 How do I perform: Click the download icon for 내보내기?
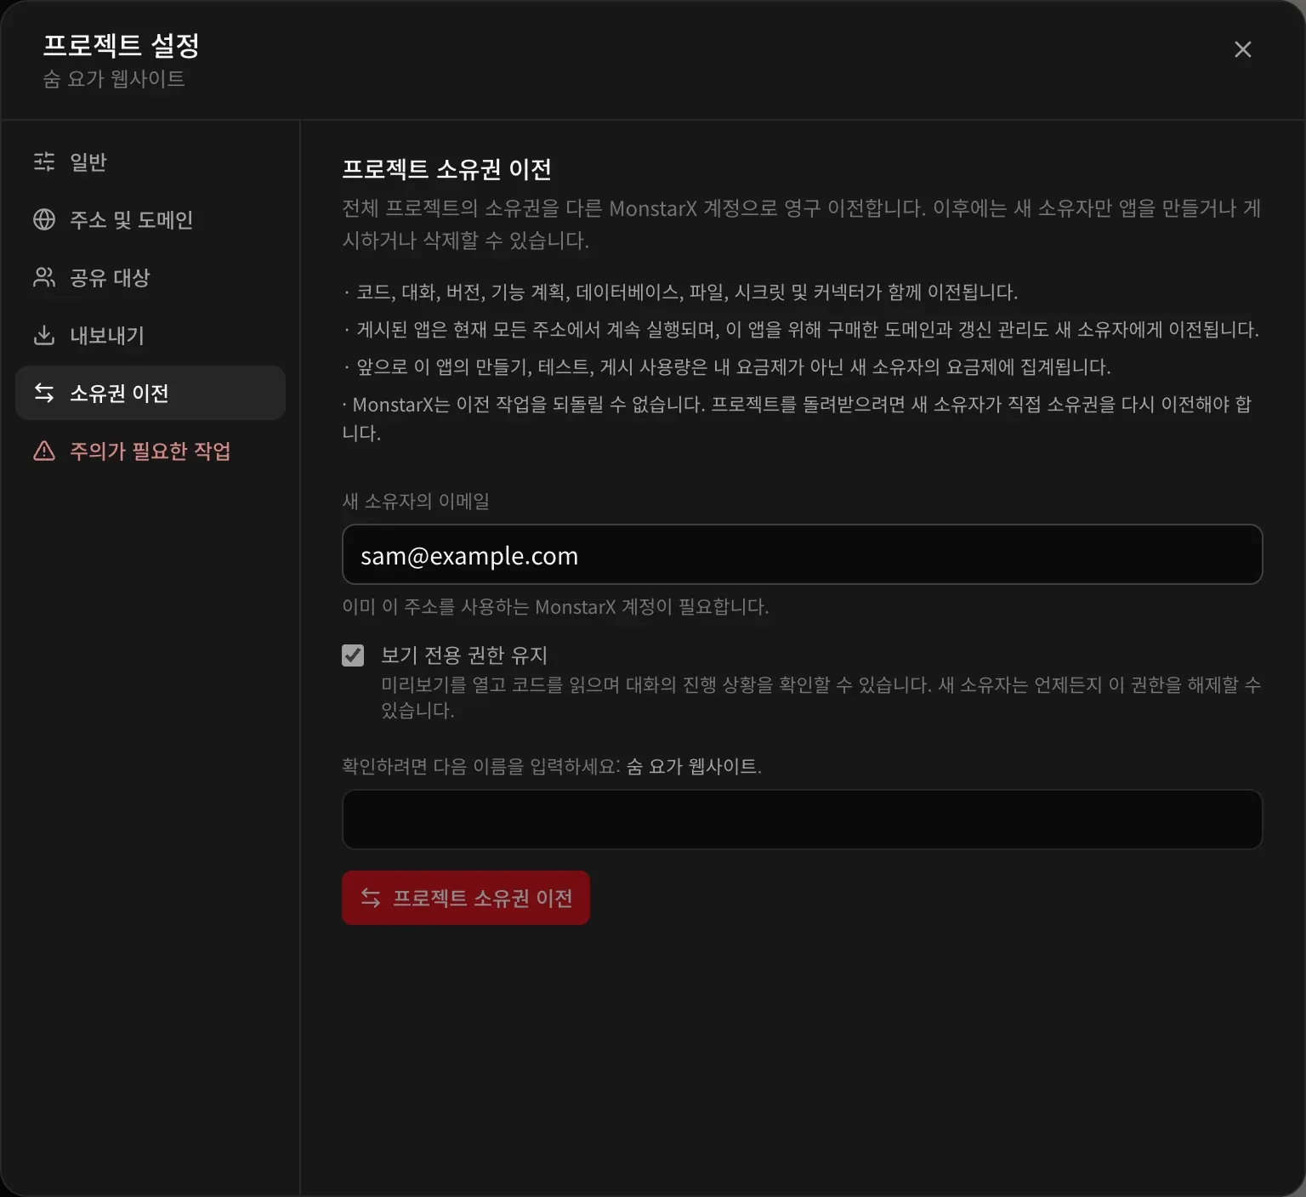click(x=44, y=335)
